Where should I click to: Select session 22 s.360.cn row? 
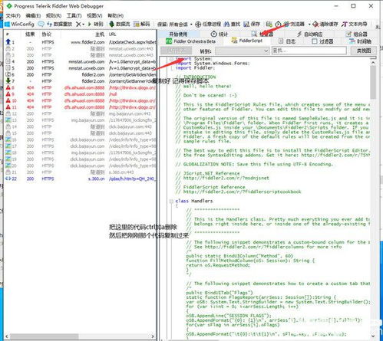pyautogui.click(x=80, y=179)
